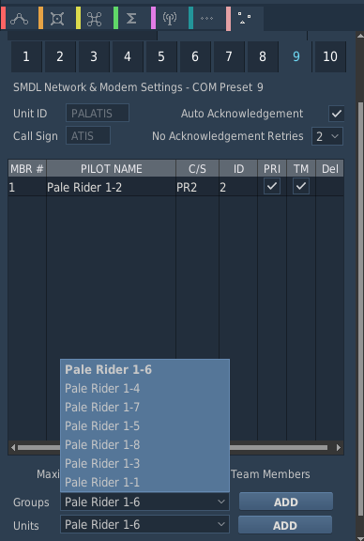Click ADD button next to Groups
Image resolution: width=364 pixels, height=541 pixels.
click(286, 502)
